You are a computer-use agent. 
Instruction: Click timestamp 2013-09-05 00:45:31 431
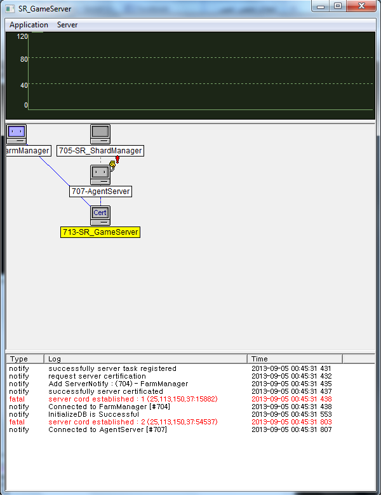coord(291,368)
